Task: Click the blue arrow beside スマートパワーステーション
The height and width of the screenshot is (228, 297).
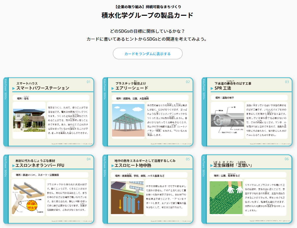Action: tap(13, 88)
